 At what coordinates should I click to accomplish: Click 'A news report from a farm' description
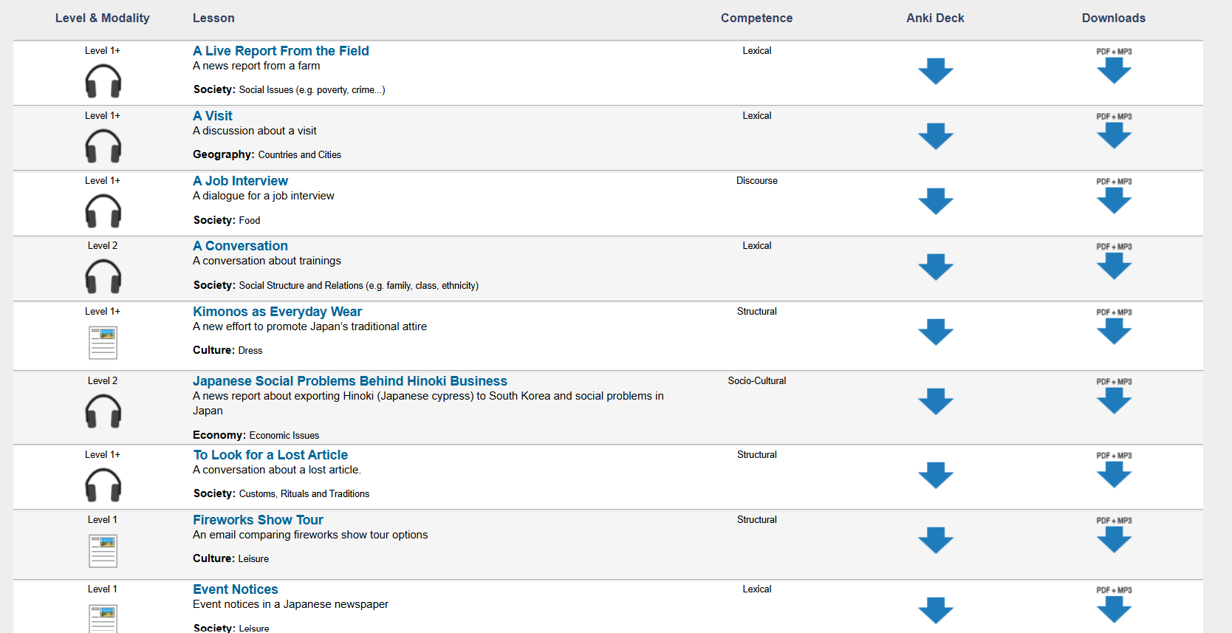(x=256, y=66)
